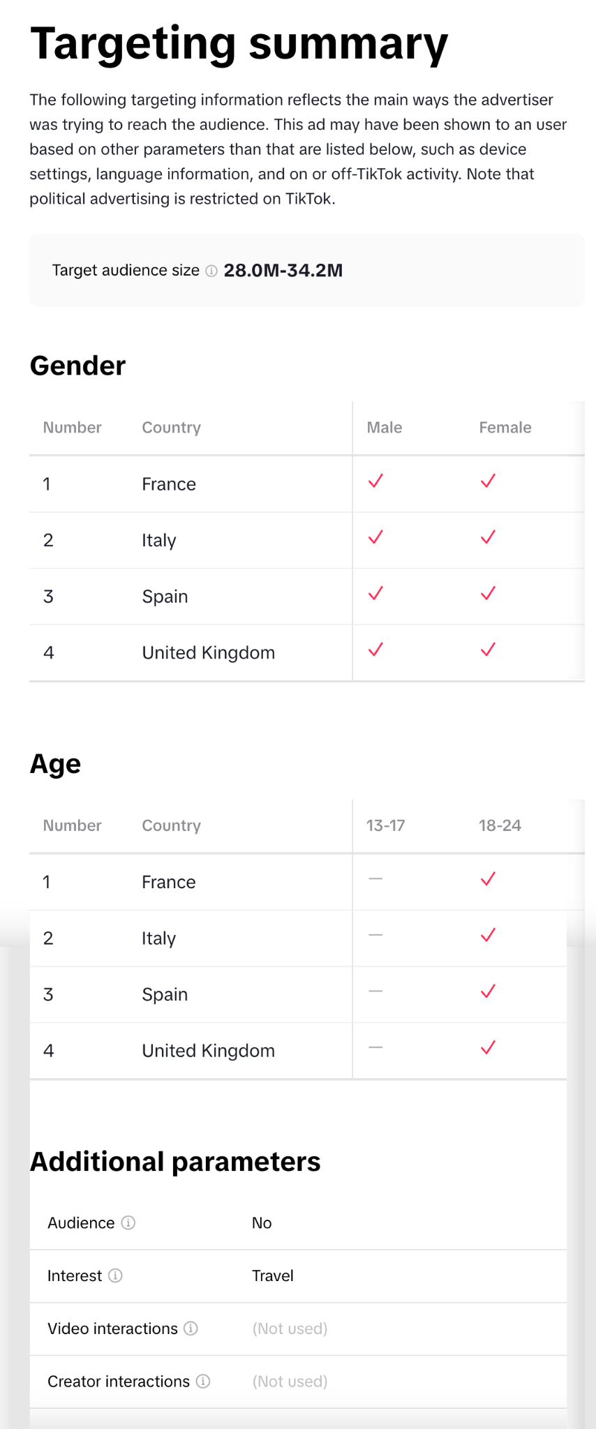Click the United Kingdom entry in Age table
596x1429 pixels.
pyautogui.click(x=208, y=1050)
